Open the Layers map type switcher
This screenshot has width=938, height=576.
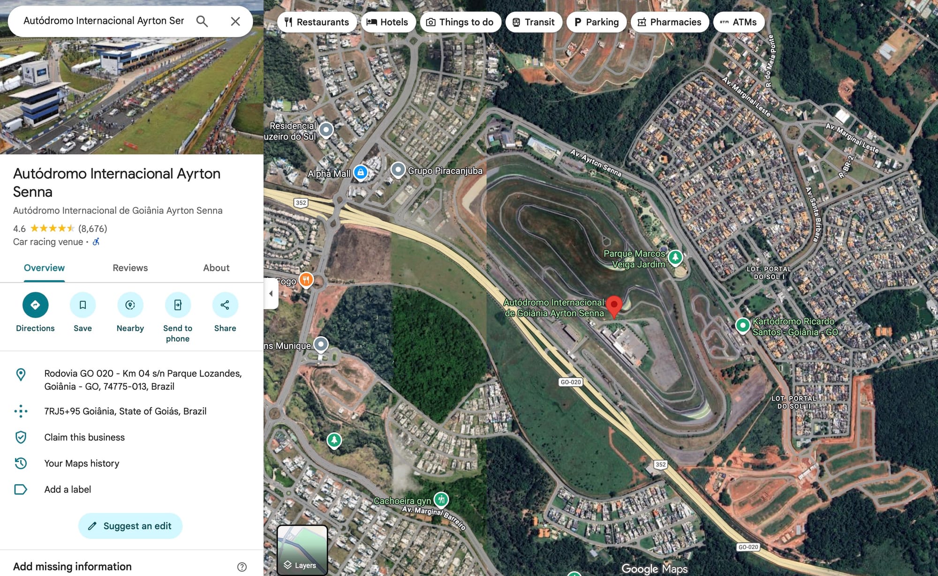[302, 550]
